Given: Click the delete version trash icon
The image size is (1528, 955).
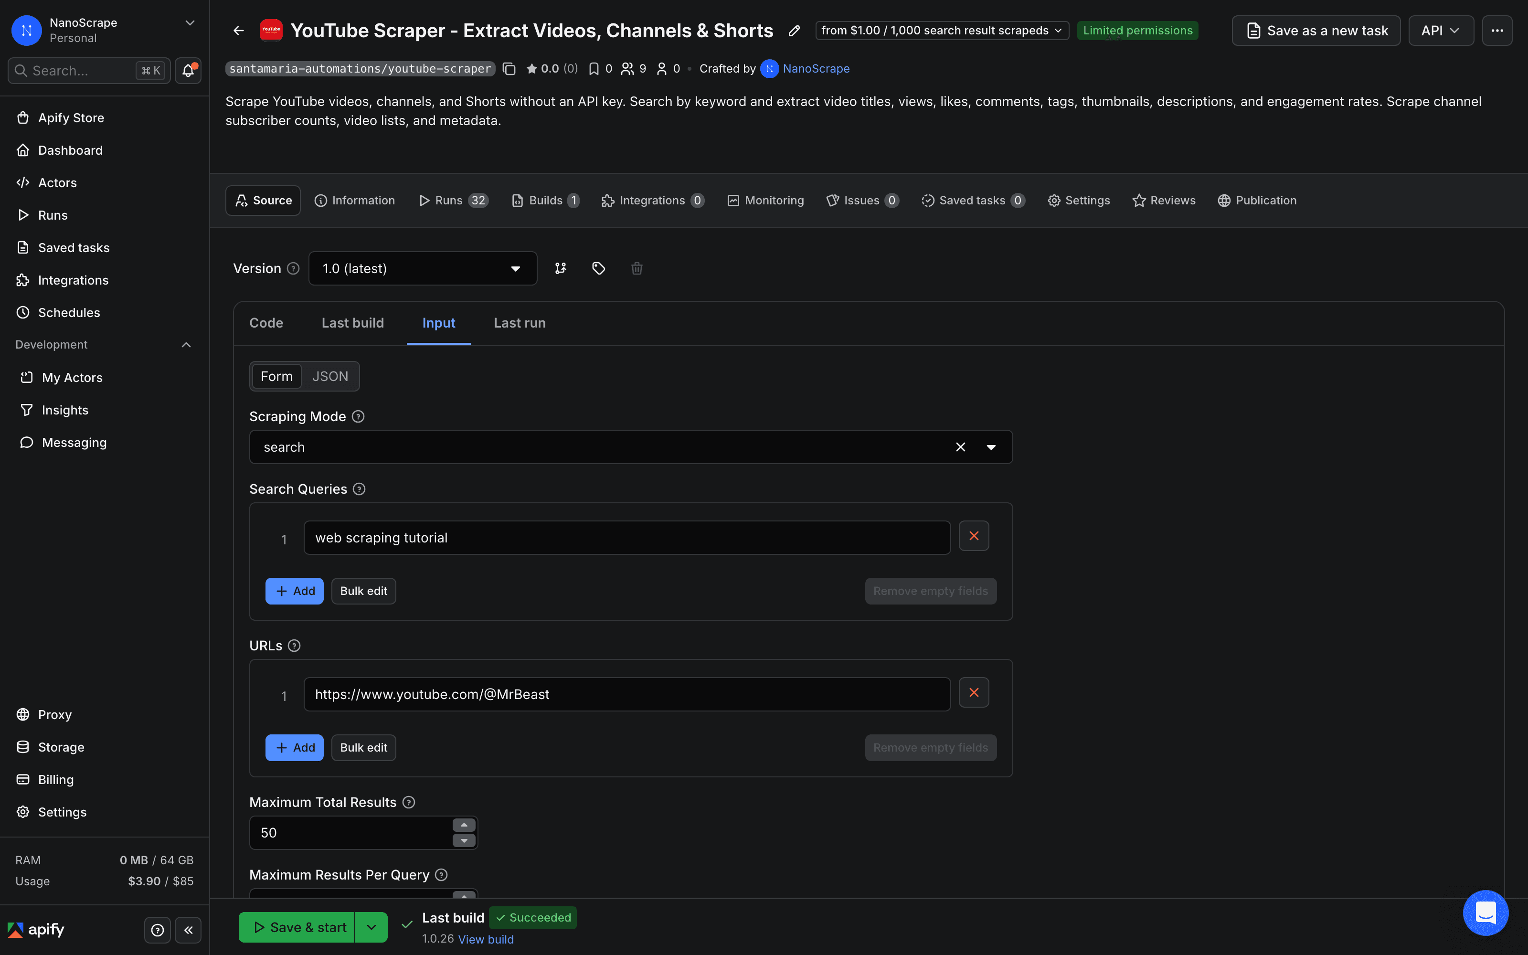Looking at the screenshot, I should pos(637,268).
